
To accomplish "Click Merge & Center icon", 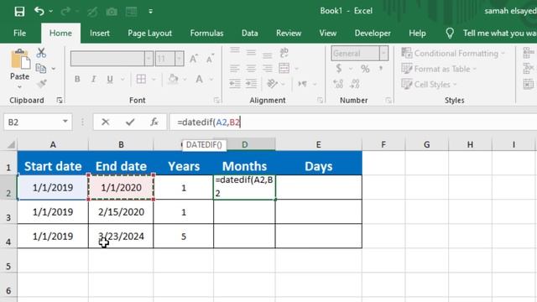I will tap(284, 68).
